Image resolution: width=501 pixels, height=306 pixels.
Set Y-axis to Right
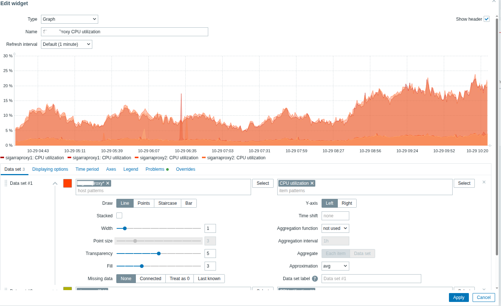pyautogui.click(x=347, y=203)
